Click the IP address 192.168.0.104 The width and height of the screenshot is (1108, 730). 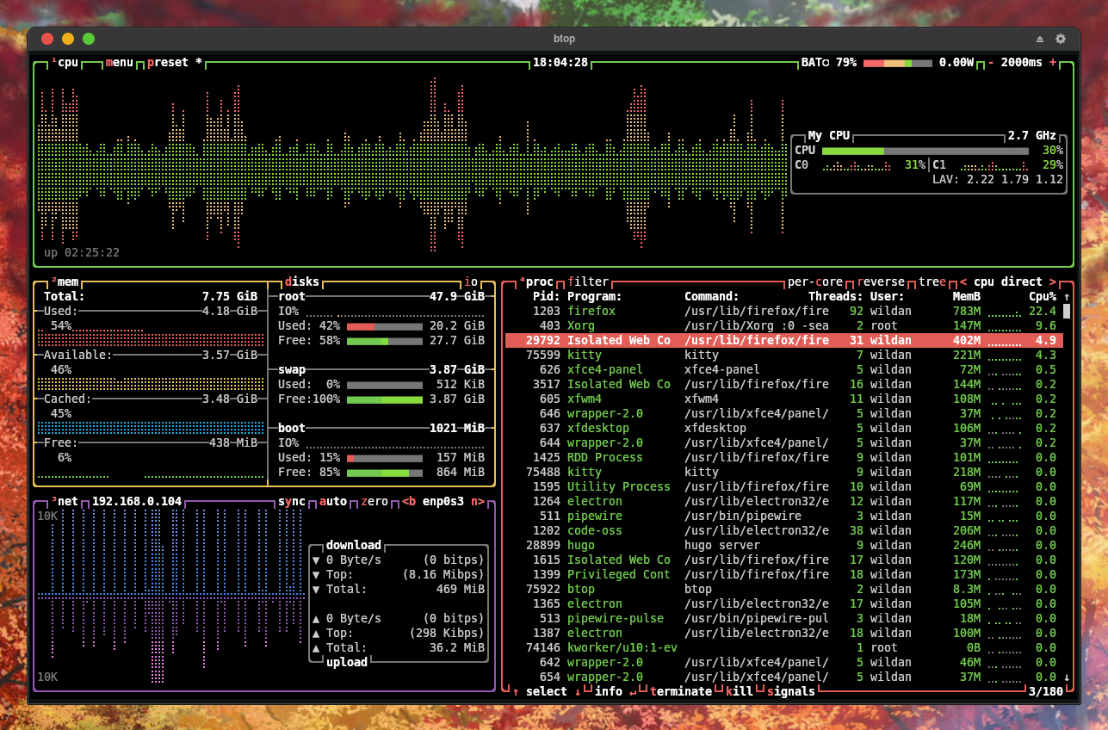(137, 501)
